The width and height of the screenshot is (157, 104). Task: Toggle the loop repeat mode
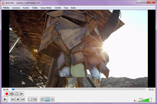coord(47,99)
